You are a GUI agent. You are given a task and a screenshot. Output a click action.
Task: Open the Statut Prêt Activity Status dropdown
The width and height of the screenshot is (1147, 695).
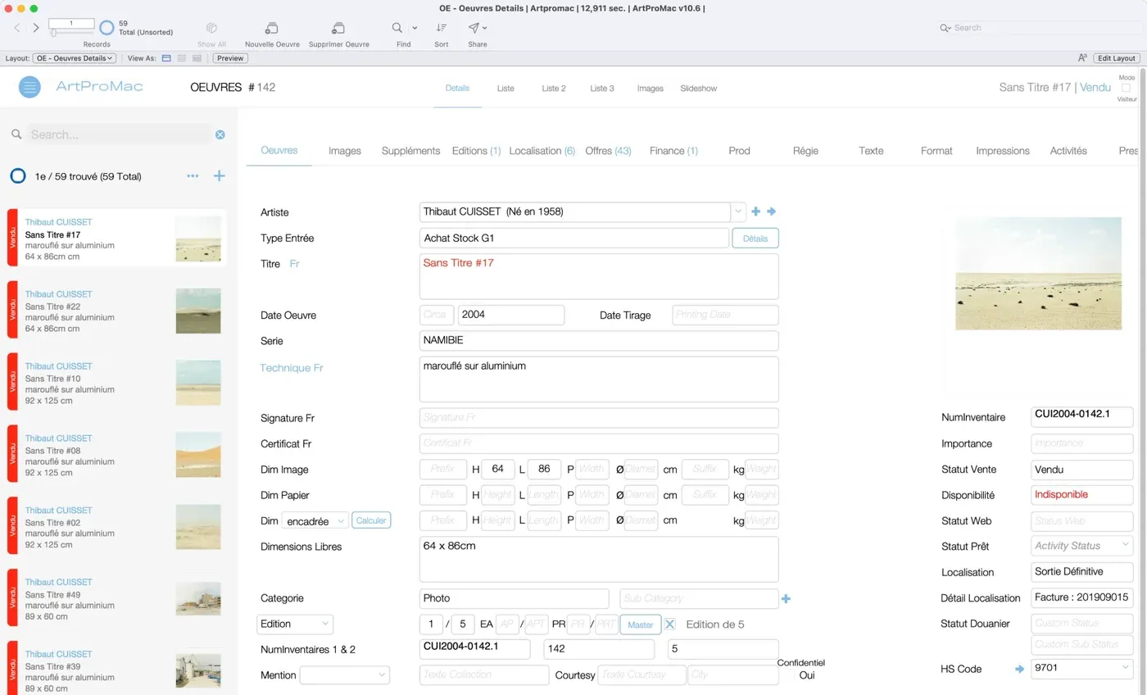pyautogui.click(x=1082, y=546)
